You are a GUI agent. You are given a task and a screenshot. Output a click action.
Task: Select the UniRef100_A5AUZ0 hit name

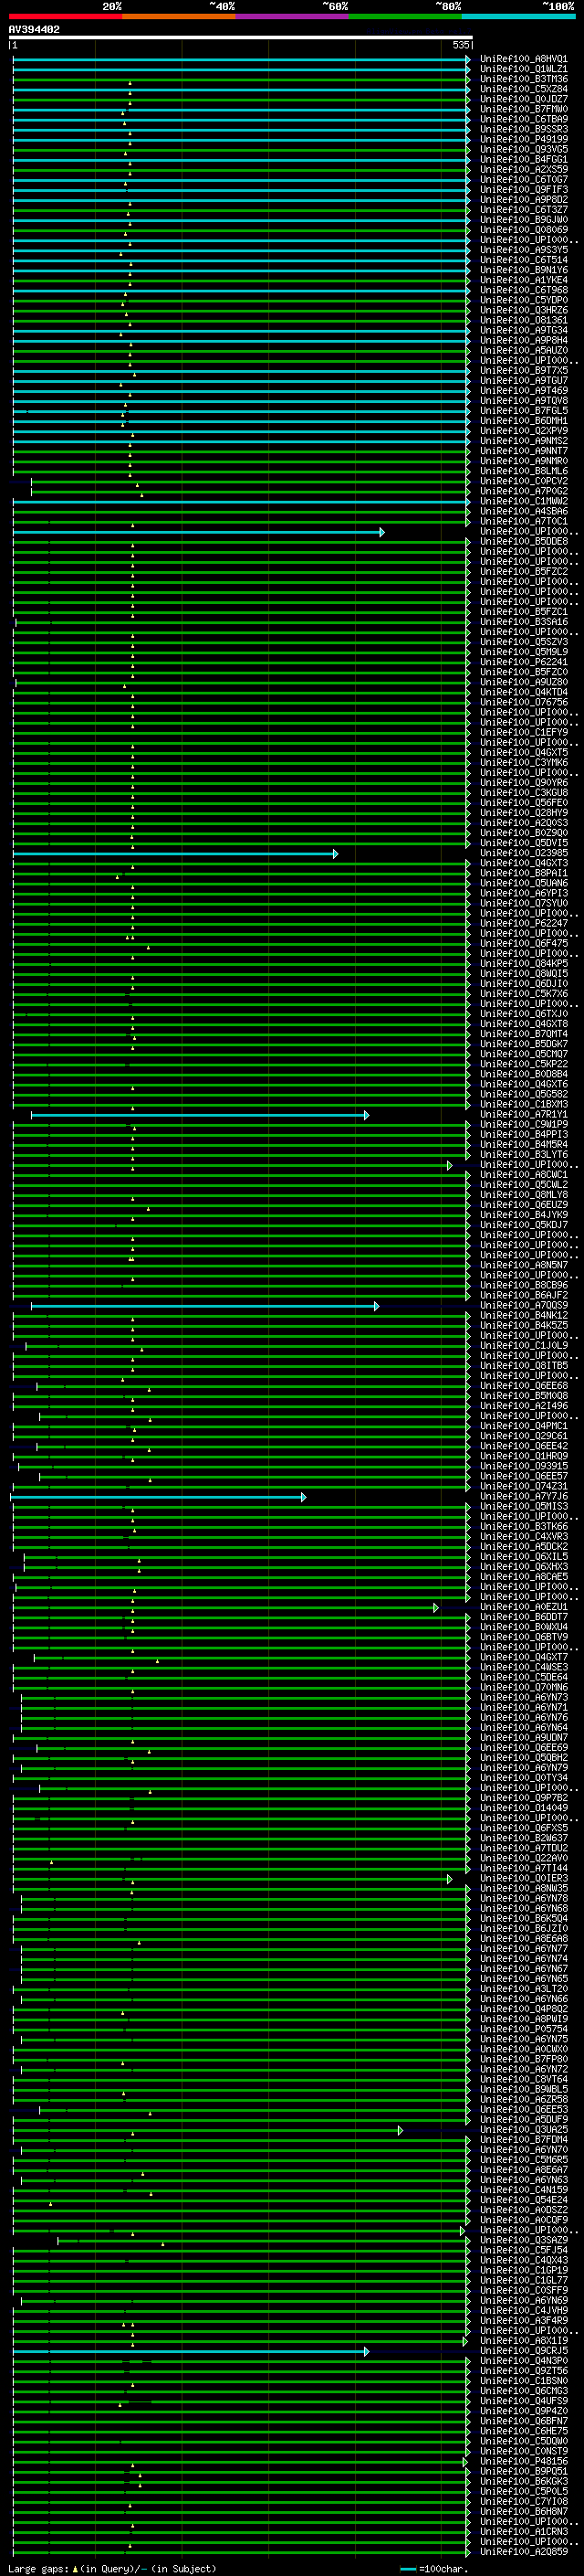[x=523, y=350]
